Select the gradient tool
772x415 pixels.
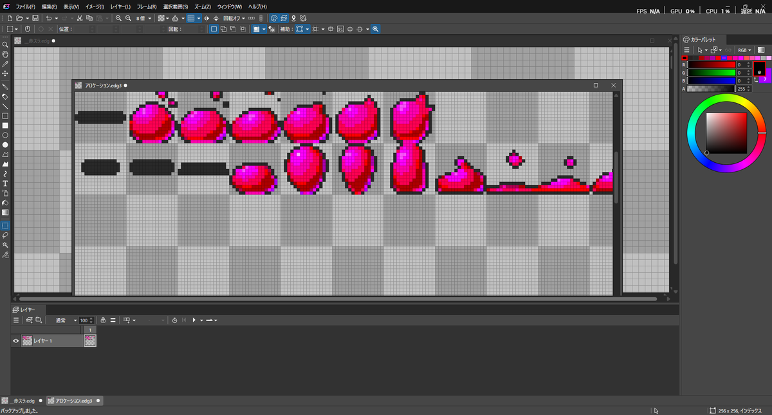click(5, 212)
